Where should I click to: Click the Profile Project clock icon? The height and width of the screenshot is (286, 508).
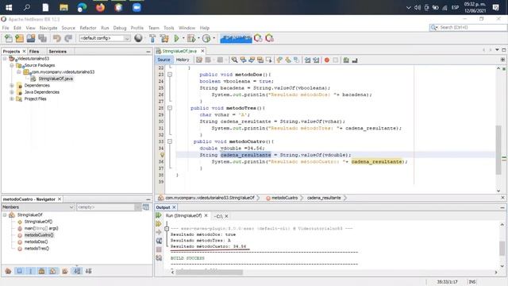click(206, 38)
